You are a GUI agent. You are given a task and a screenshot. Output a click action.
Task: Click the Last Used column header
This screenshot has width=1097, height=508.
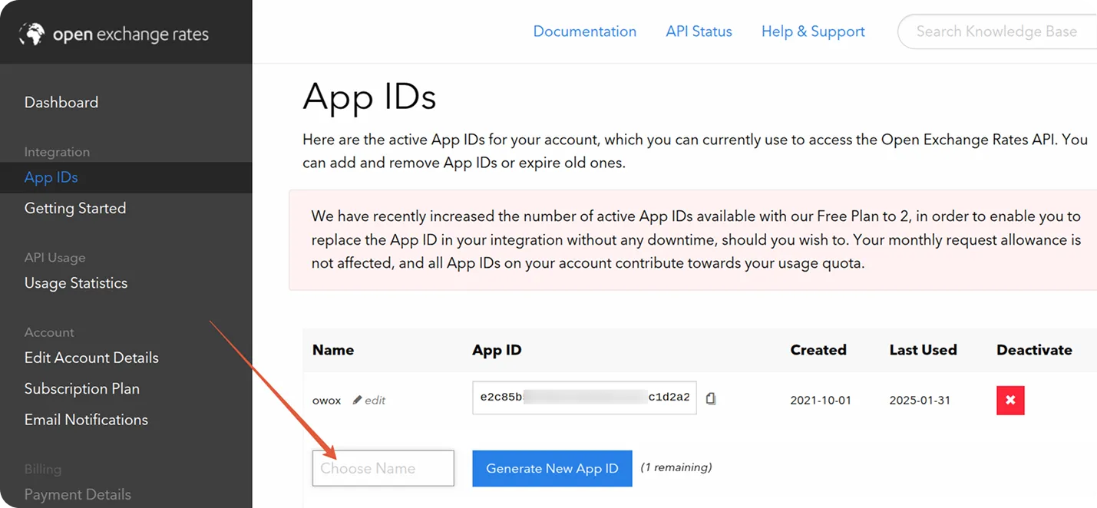click(923, 350)
